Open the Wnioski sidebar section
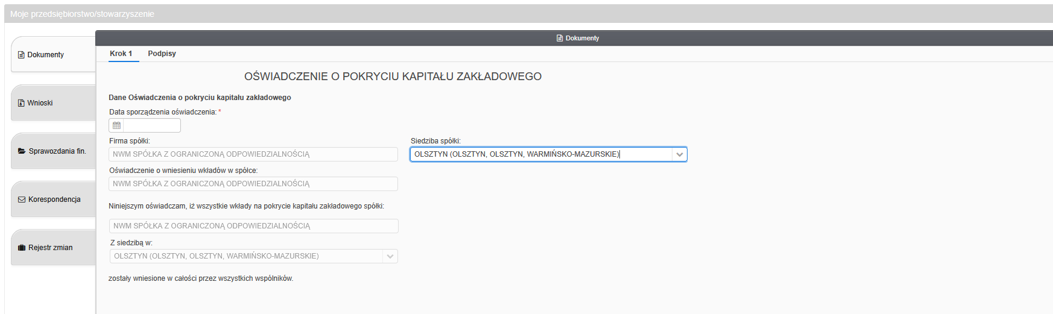1053x314 pixels. tap(54, 102)
